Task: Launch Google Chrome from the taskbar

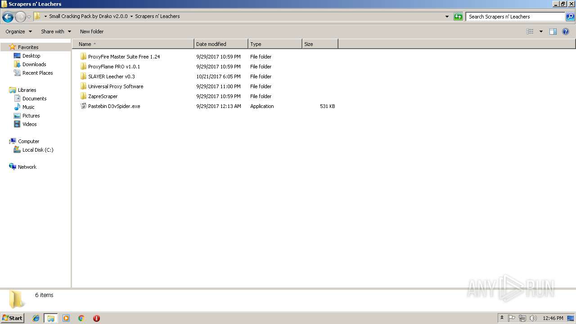Action: (81, 318)
